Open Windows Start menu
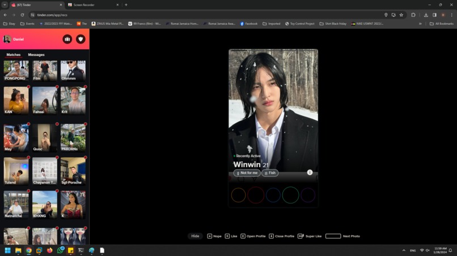 click(8, 250)
